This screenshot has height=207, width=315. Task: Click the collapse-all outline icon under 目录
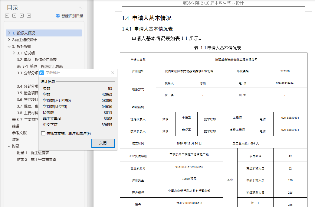tap(14, 16)
